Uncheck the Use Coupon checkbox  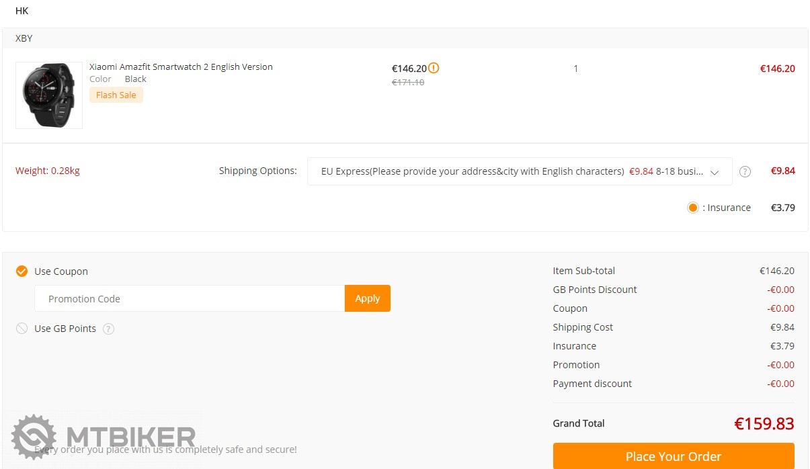click(x=22, y=271)
